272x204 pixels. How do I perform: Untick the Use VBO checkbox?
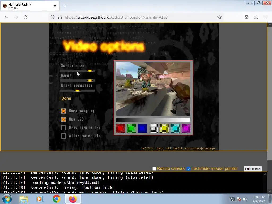63,119
